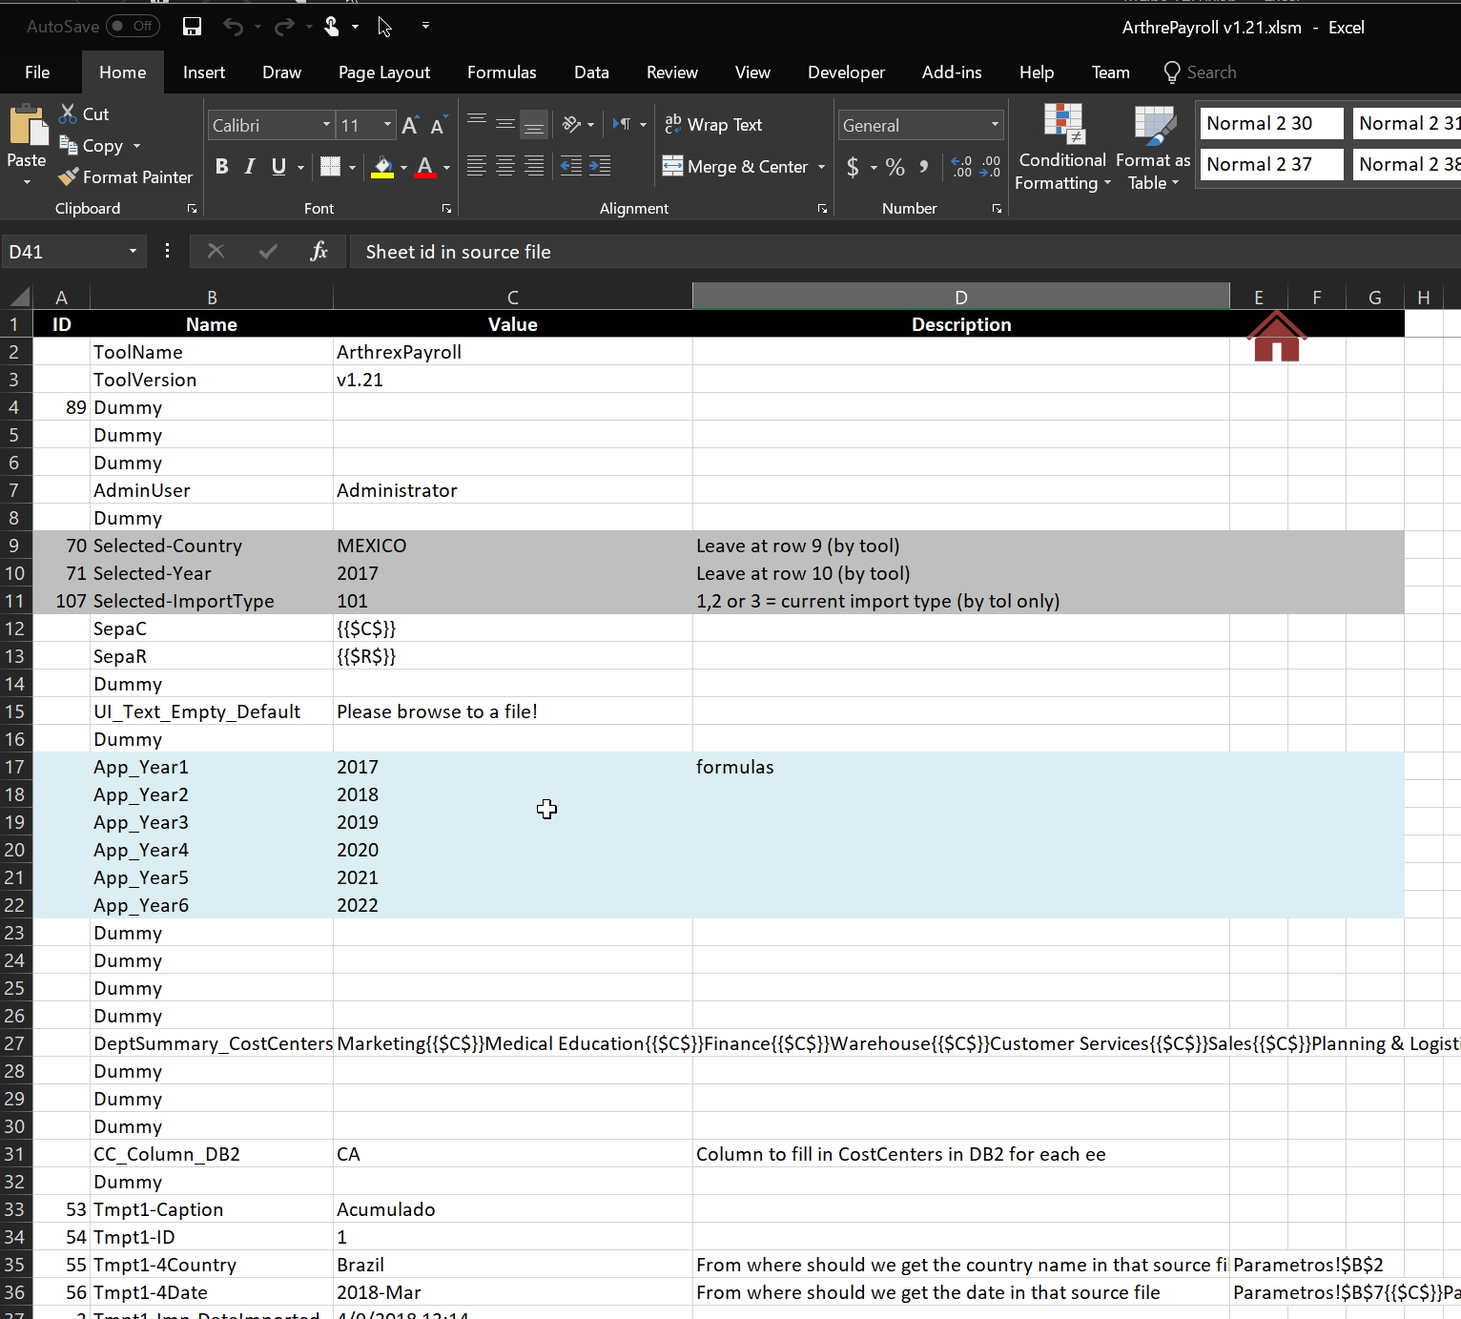1461x1319 pixels.
Task: Click Wrap Text button
Action: click(x=713, y=125)
